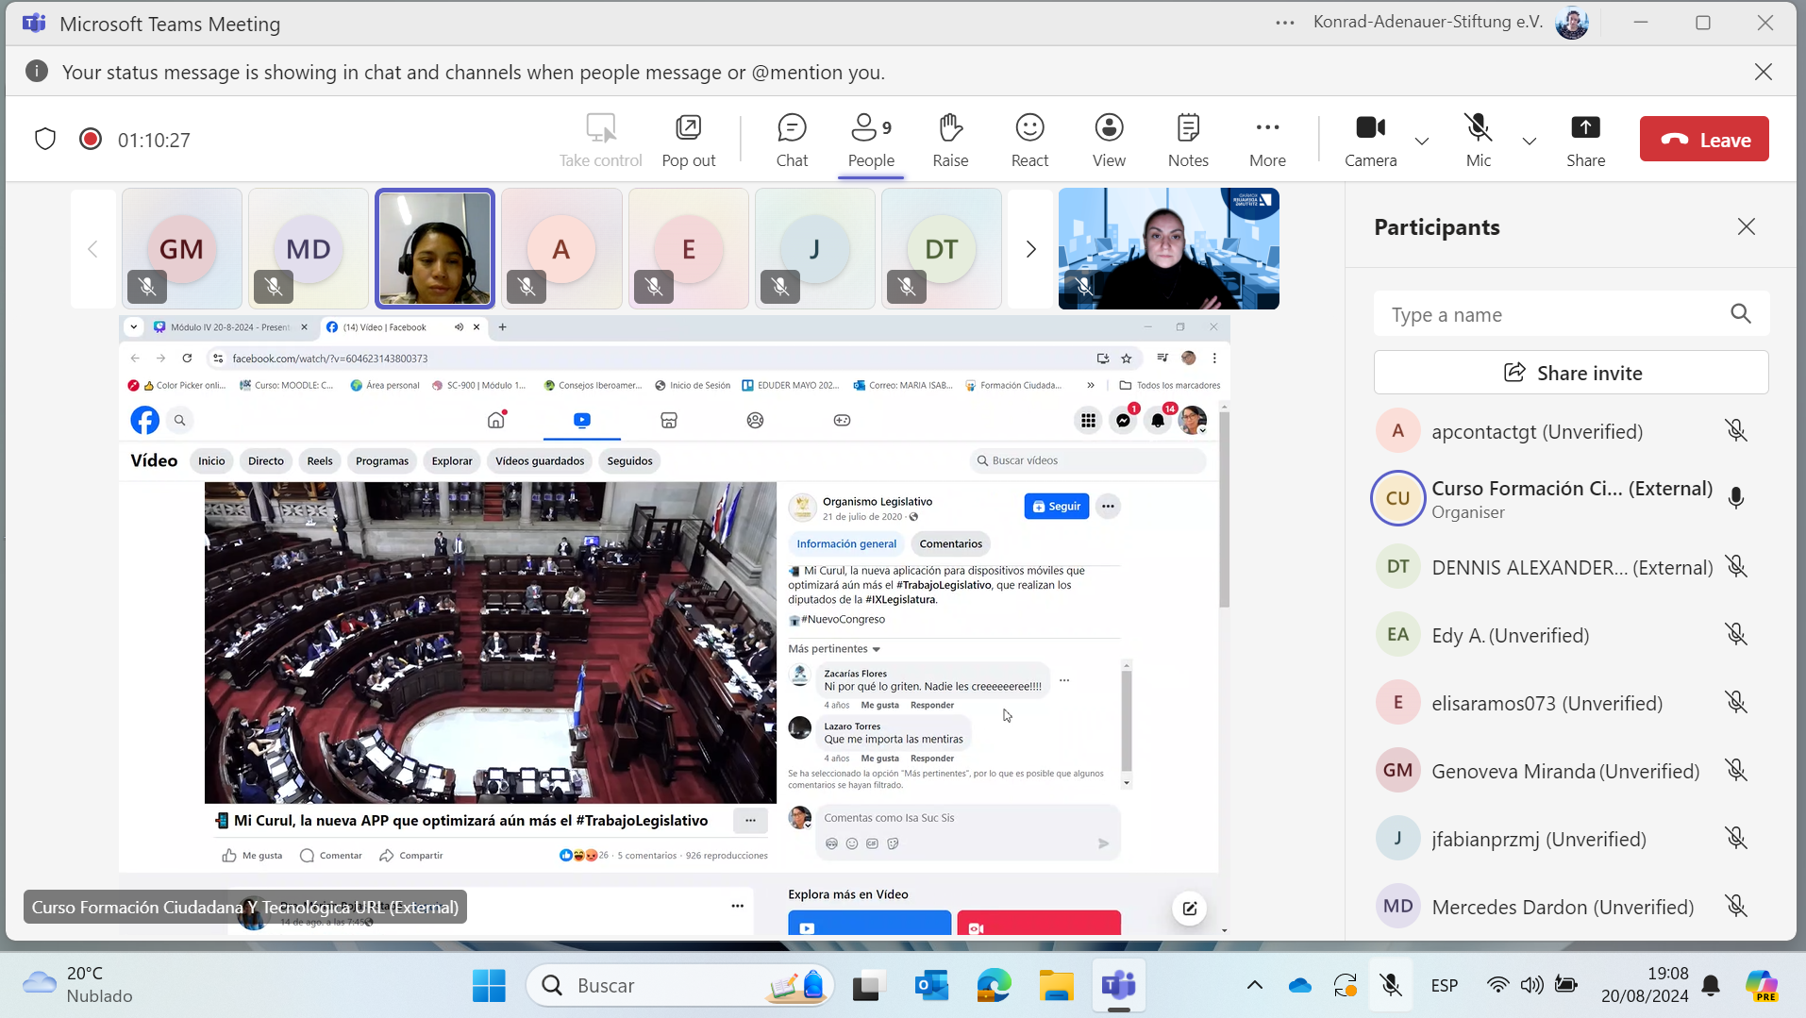Click the Share screen icon
Image resolution: width=1806 pixels, height=1018 pixels.
coord(1584,140)
